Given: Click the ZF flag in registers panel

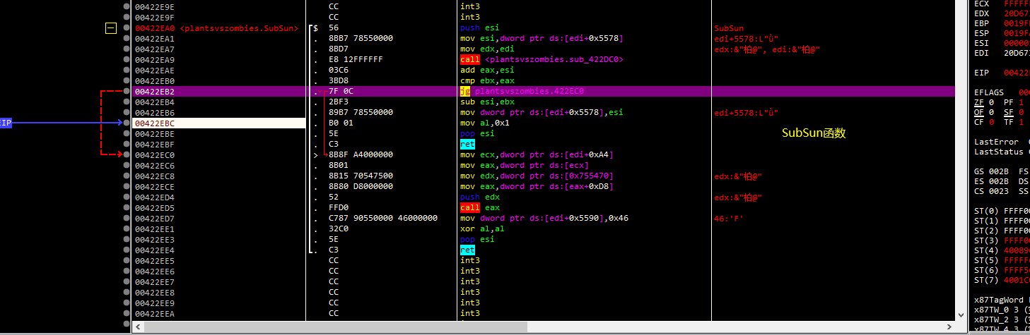Looking at the screenshot, I should pyautogui.click(x=979, y=103).
